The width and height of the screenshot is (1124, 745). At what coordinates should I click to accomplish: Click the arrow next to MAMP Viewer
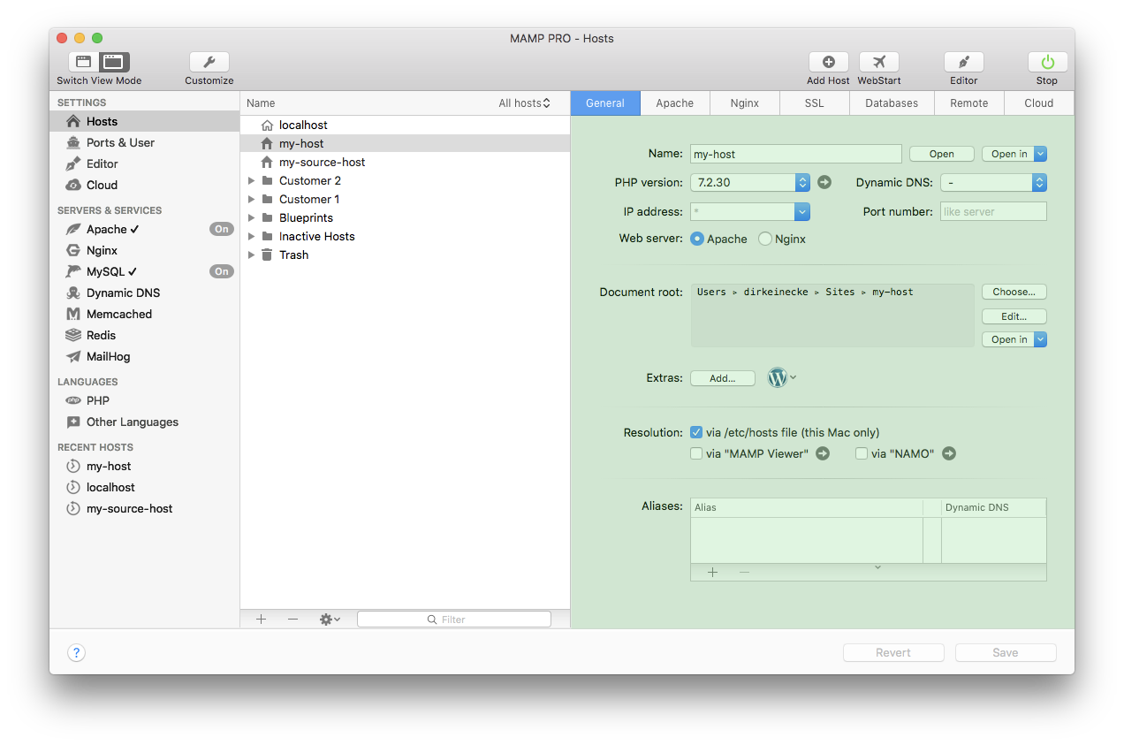tap(823, 453)
